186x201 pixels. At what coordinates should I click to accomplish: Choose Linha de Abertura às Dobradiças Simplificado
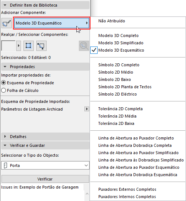(x=138, y=160)
